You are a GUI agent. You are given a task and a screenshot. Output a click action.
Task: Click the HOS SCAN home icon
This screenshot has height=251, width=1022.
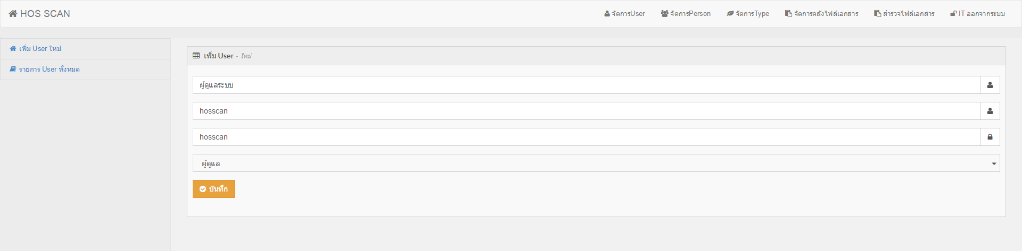coord(13,14)
